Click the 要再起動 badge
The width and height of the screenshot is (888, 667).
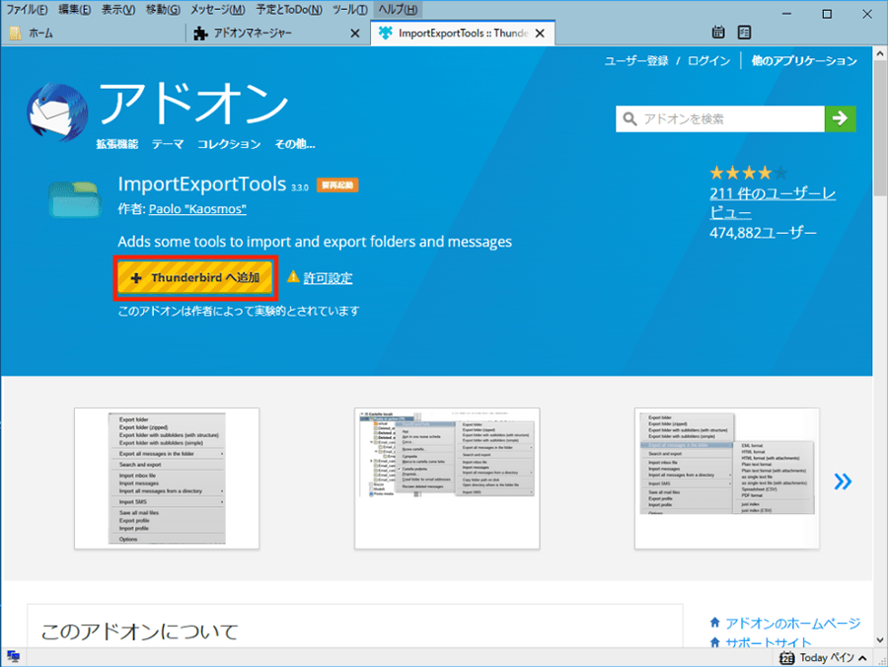(x=337, y=185)
